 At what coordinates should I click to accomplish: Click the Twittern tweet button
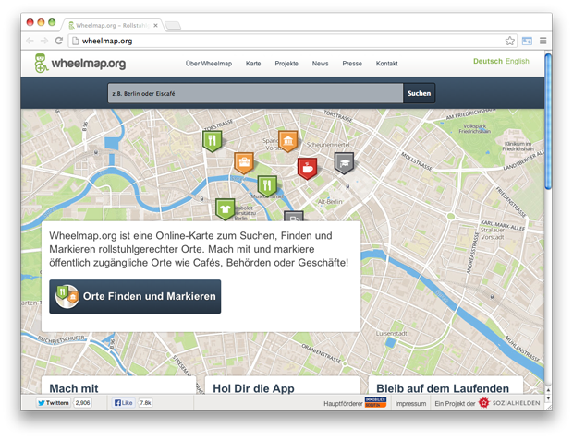(x=54, y=402)
